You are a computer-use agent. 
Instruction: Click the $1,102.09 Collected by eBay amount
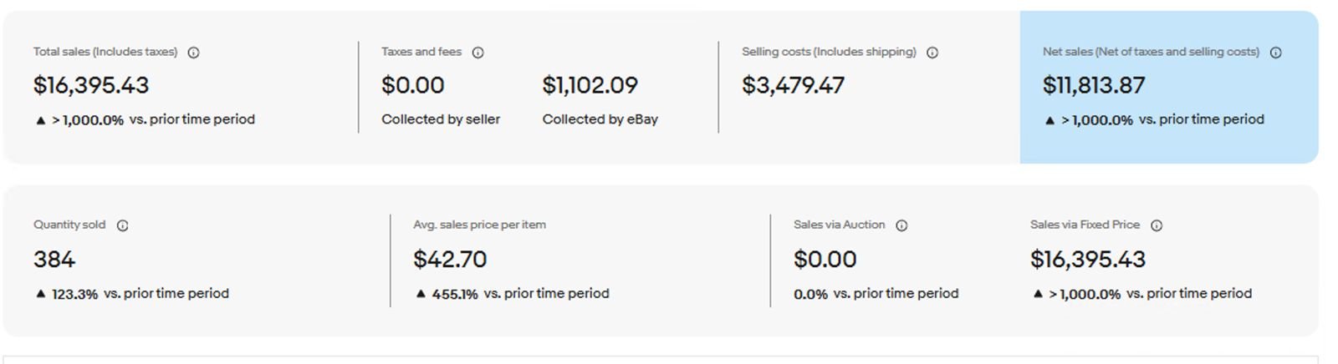point(590,85)
